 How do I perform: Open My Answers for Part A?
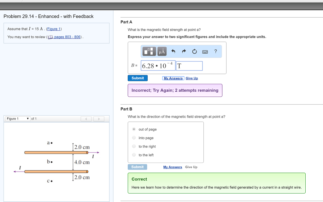pyautogui.click(x=173, y=78)
